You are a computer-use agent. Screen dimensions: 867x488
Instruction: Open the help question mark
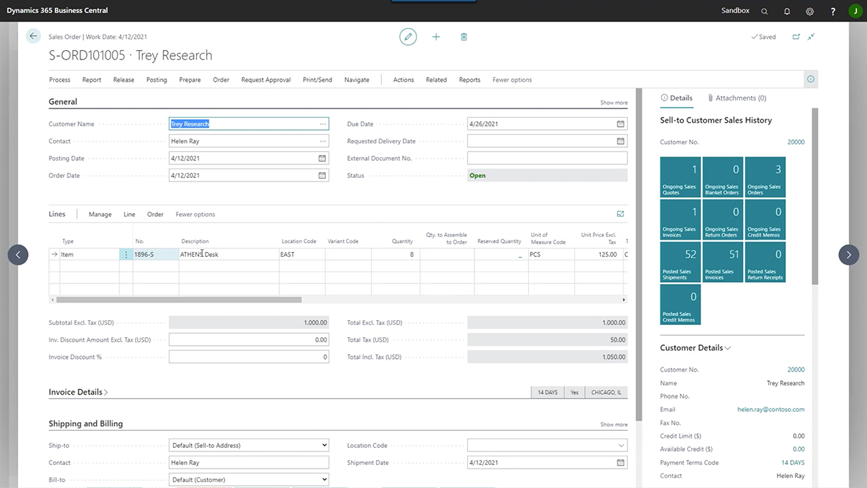[x=833, y=11]
